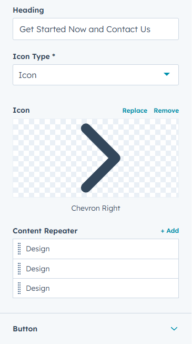Open the second Design repeater item
This screenshot has height=344, width=192.
click(x=96, y=269)
